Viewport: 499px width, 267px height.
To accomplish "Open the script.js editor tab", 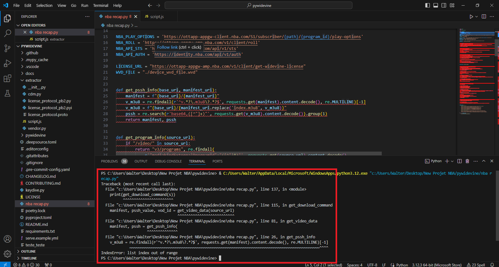I will pyautogui.click(x=157, y=17).
